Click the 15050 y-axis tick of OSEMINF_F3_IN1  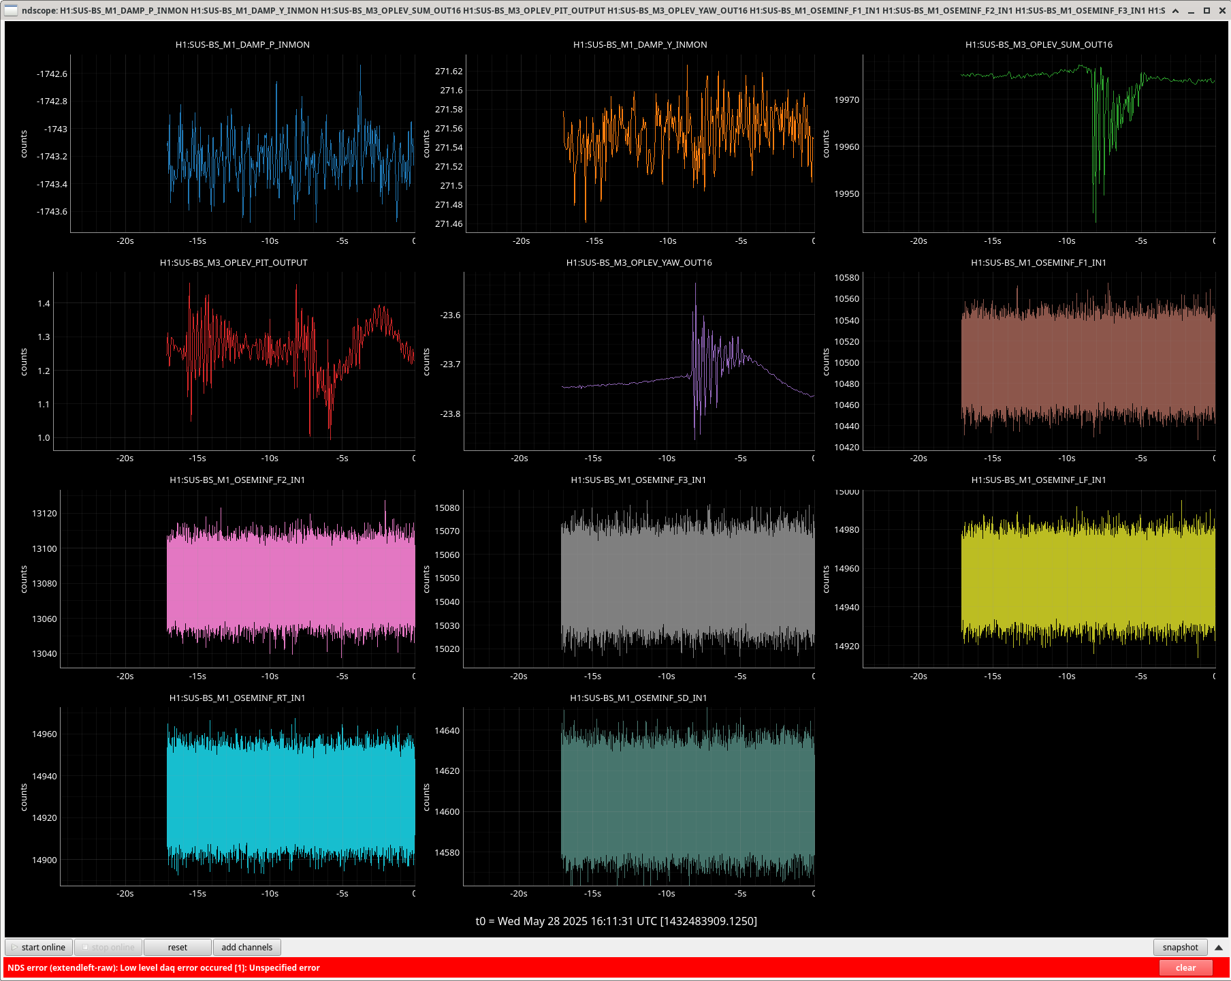coord(447,578)
